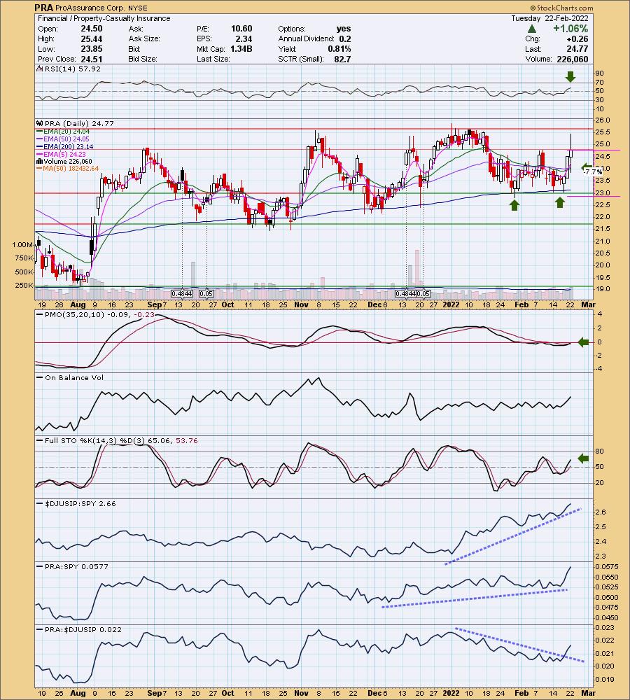Click the date Tuesday 22-Feb-2022
Screen dimensions: 630x700
[549, 18]
